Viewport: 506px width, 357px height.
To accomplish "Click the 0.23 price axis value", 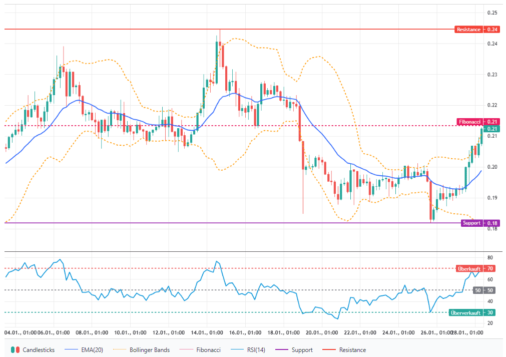I will pyautogui.click(x=492, y=74).
